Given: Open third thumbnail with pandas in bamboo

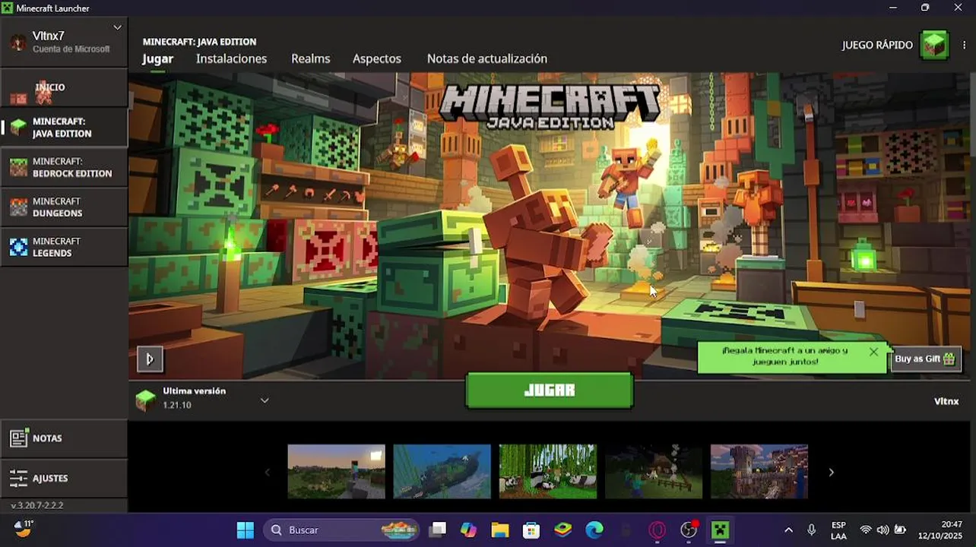Looking at the screenshot, I should [x=547, y=472].
